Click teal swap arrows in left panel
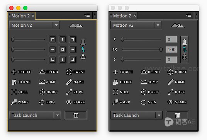The image size is (207, 140). coord(83,50)
